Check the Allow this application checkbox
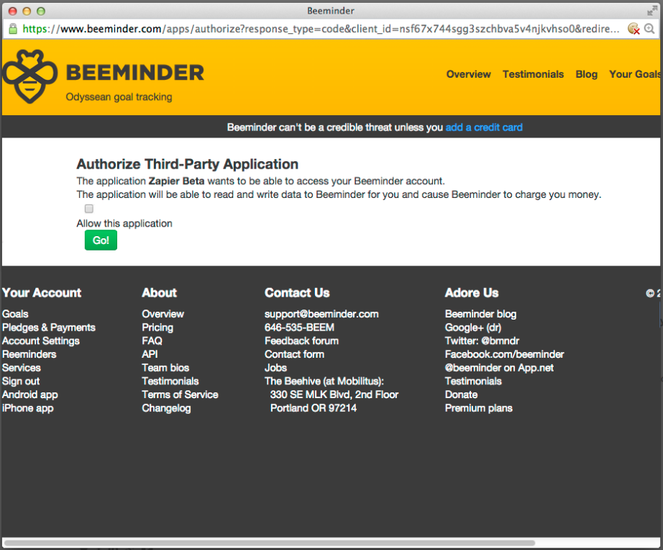 click(x=88, y=209)
